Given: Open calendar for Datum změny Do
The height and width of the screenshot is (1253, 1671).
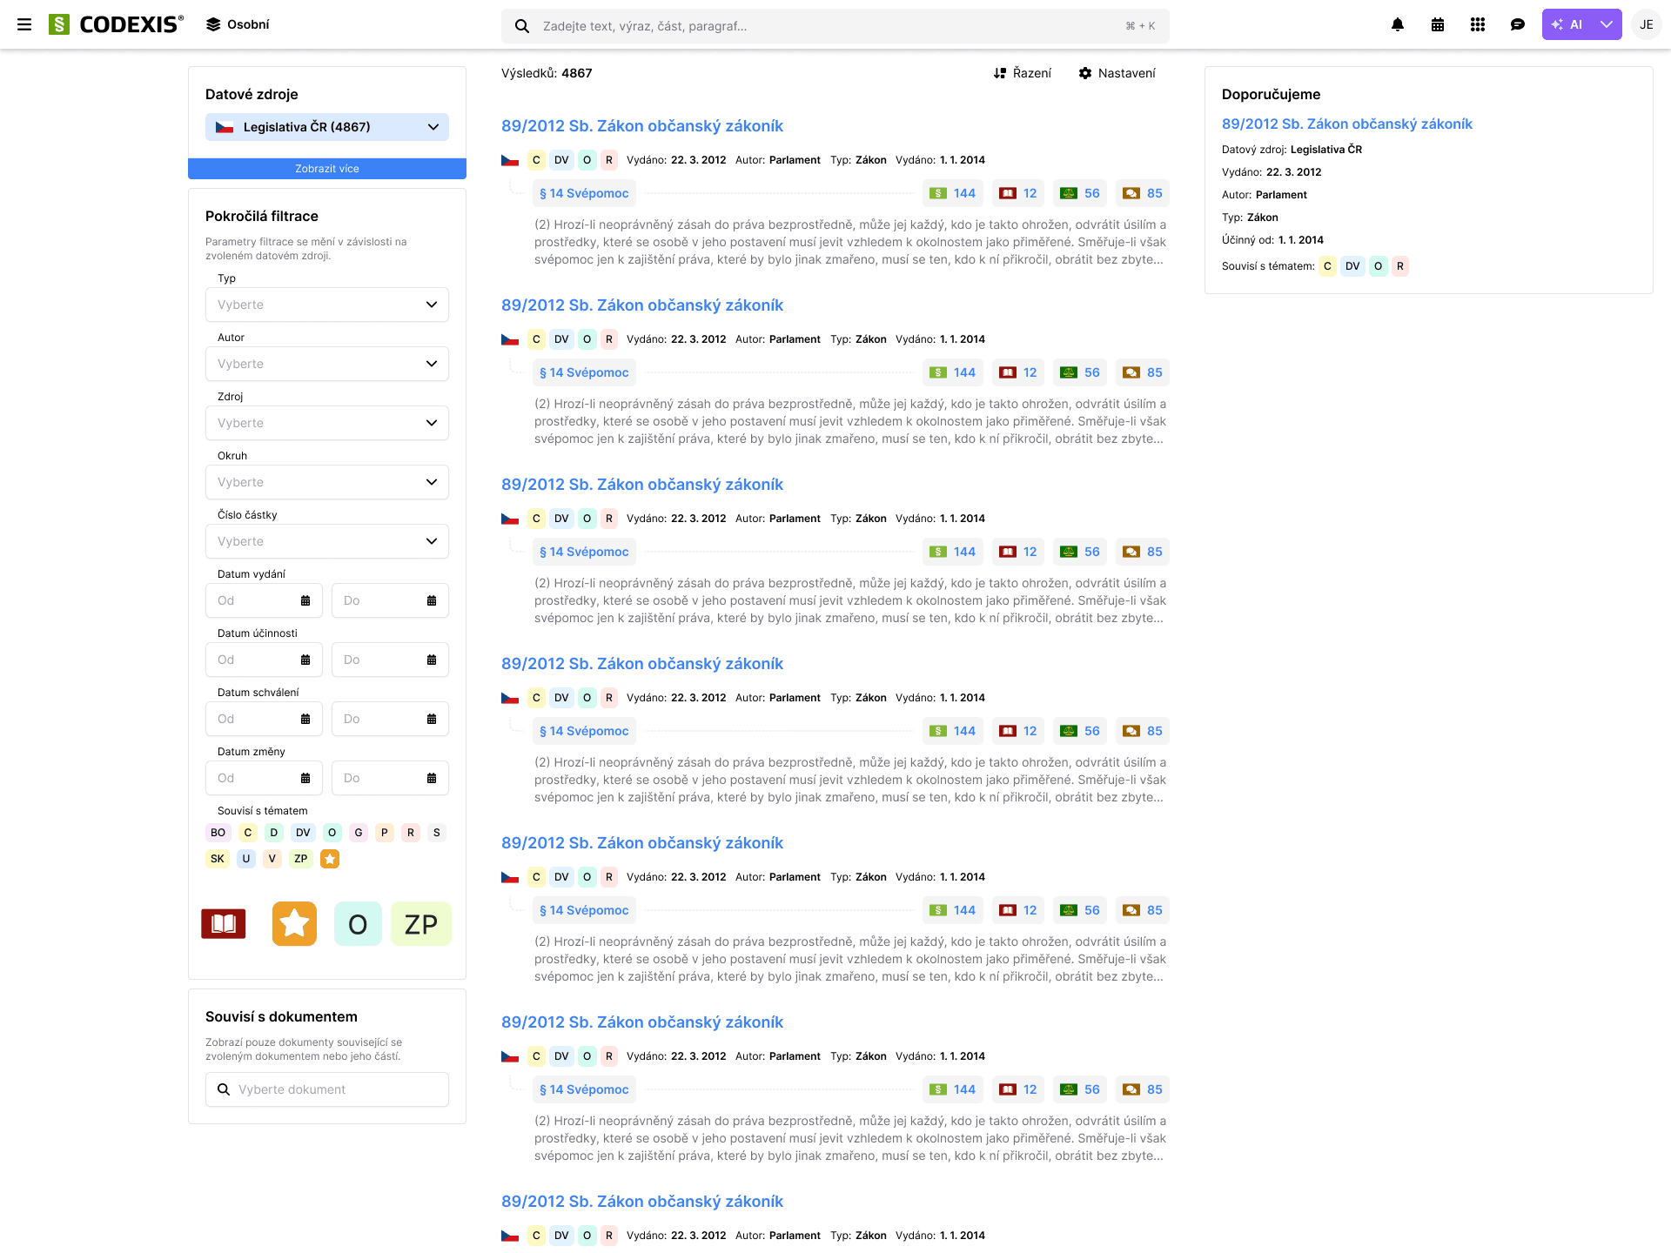Looking at the screenshot, I should (x=432, y=778).
